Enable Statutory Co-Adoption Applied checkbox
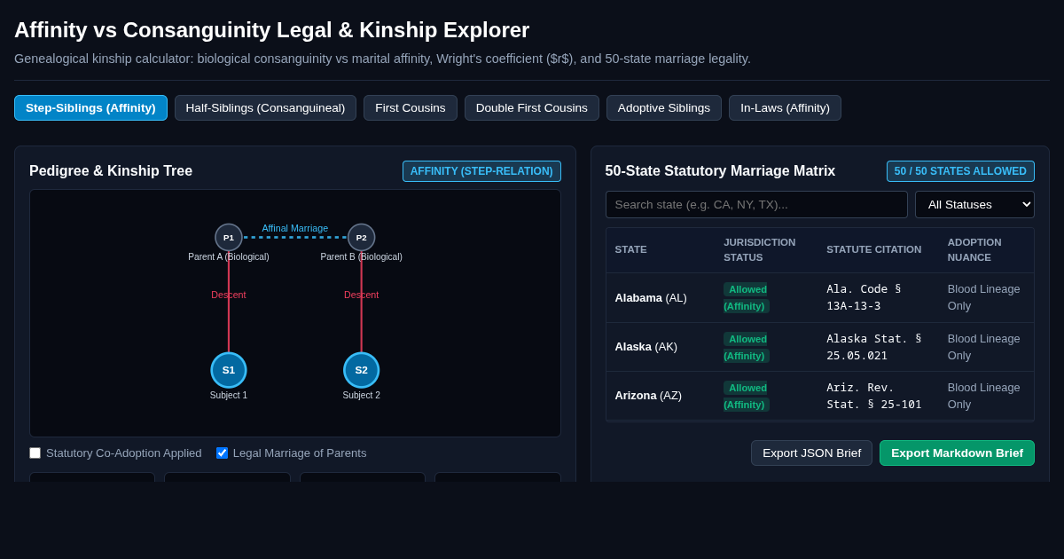 pyautogui.click(x=35, y=453)
